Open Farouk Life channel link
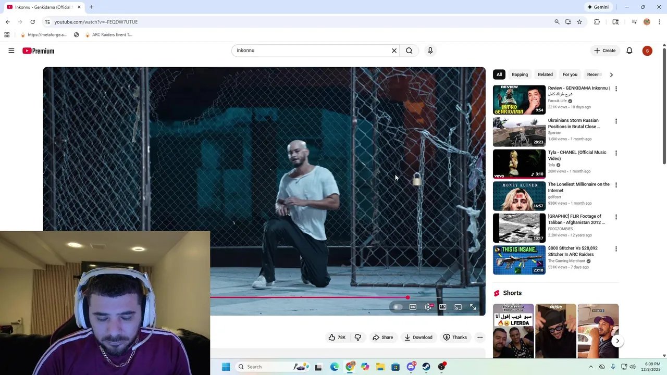667x375 pixels. pos(558,101)
